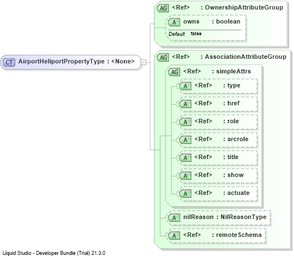The width and height of the screenshot is (294, 256).
Task: Click the A icon of role attribute
Action: pos(185,122)
